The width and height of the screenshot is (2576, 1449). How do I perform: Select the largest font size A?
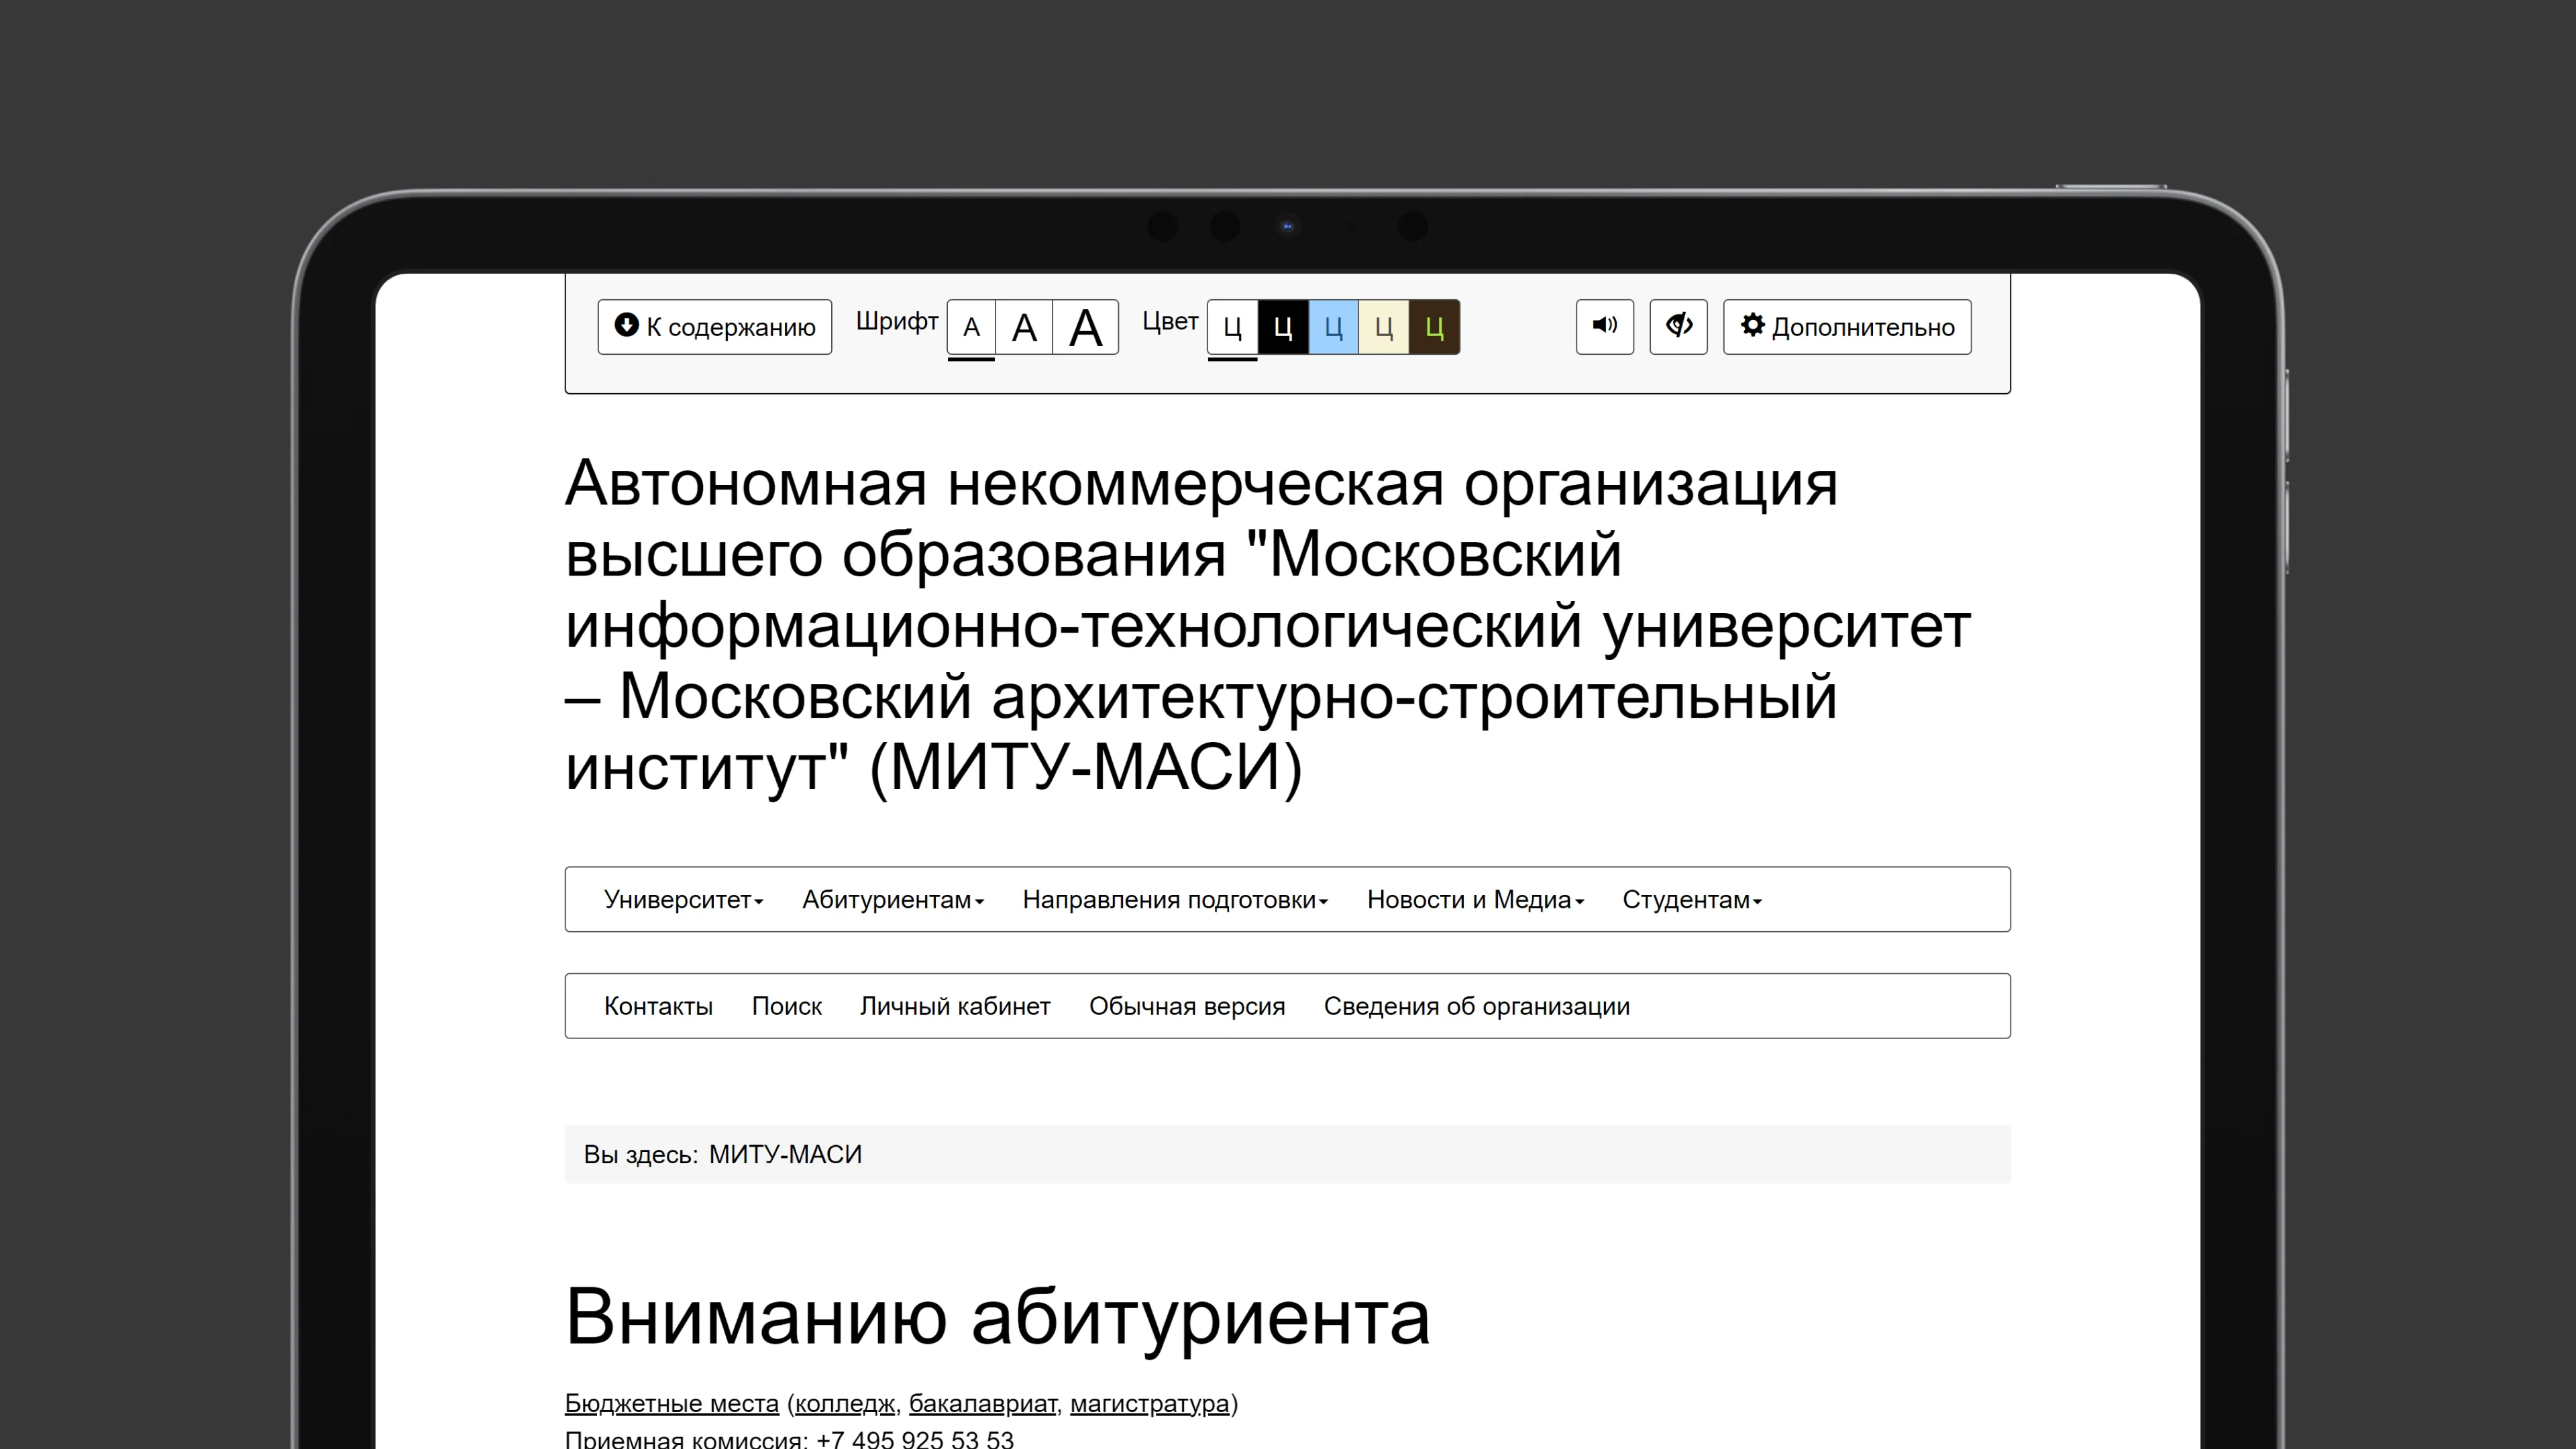(x=1085, y=327)
